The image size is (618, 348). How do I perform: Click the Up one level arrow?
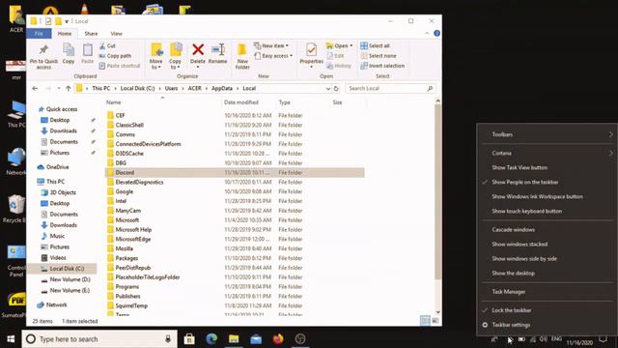(69, 88)
